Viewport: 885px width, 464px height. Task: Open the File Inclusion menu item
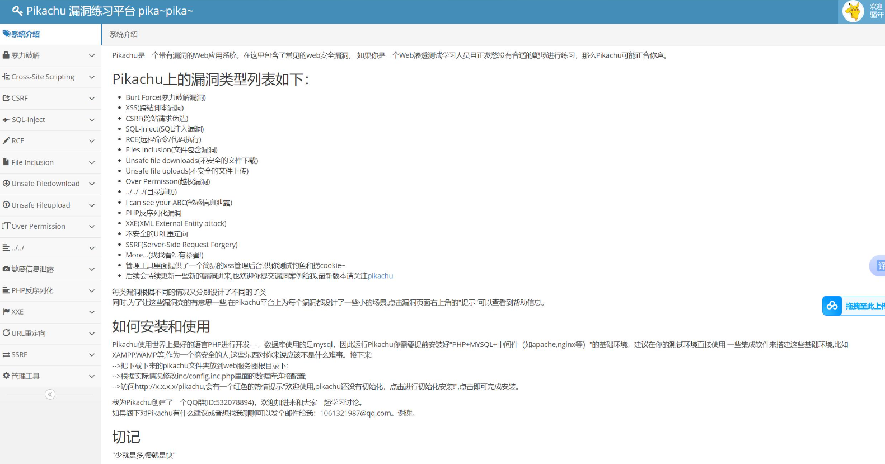(x=50, y=162)
